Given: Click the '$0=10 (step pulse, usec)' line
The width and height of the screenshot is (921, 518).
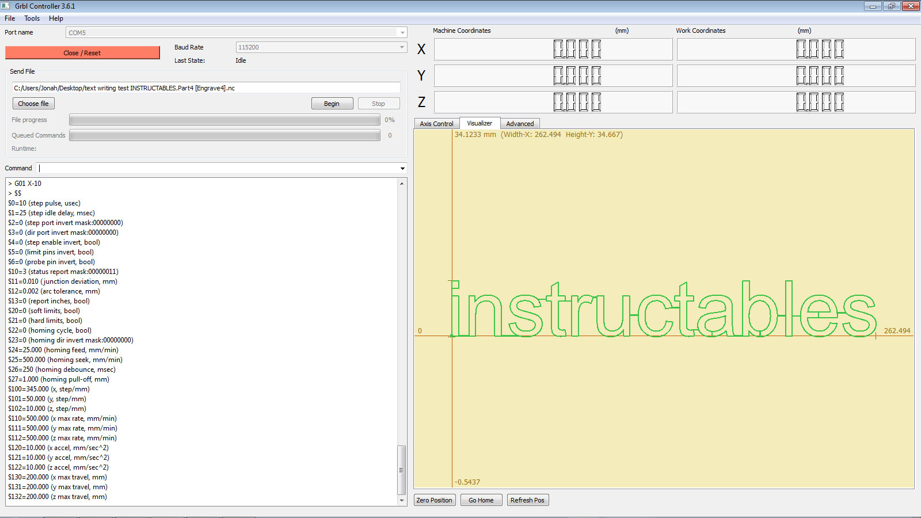Looking at the screenshot, I should point(44,203).
